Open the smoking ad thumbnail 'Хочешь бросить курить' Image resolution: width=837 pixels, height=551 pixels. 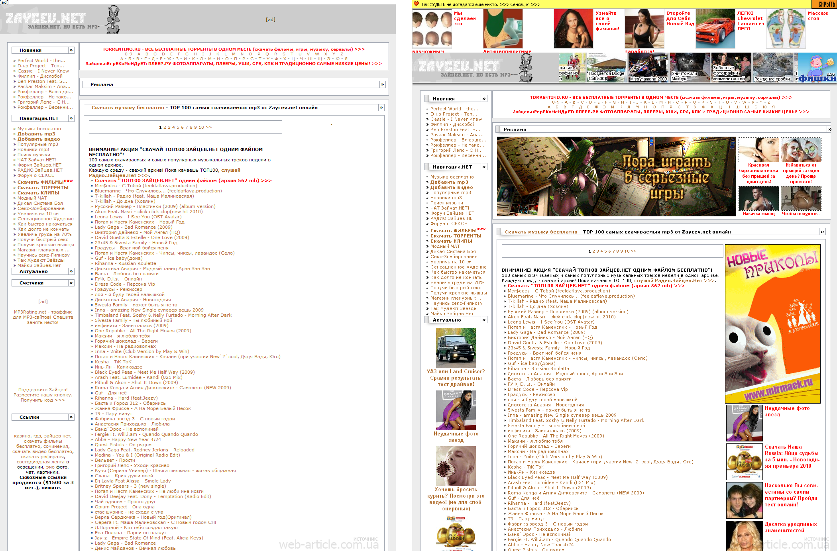click(x=456, y=466)
